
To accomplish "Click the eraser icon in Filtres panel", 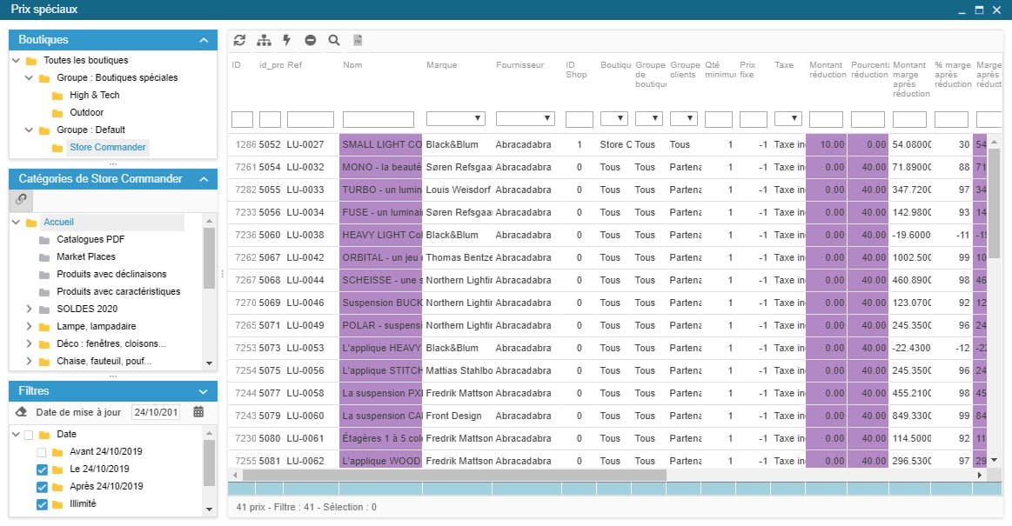I will click(22, 412).
